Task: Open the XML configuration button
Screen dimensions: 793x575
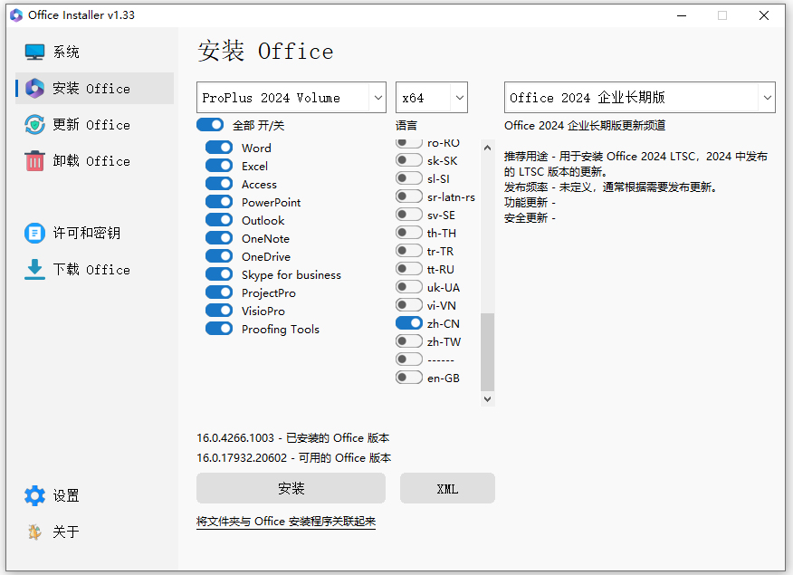Action: tap(447, 488)
